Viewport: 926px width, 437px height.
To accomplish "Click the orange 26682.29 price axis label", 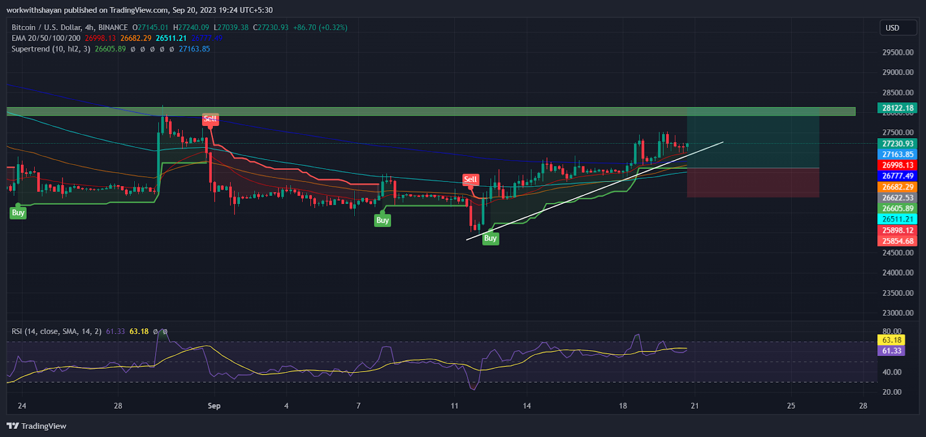I will coord(898,187).
